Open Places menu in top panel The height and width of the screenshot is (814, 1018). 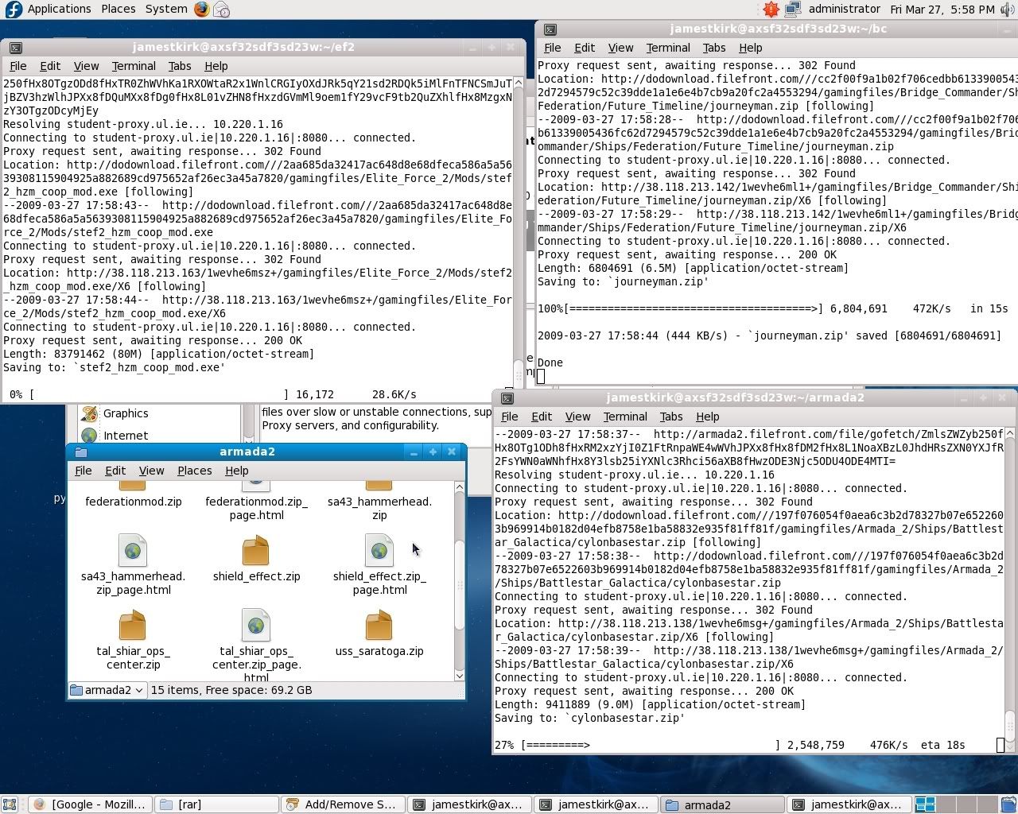(x=118, y=9)
